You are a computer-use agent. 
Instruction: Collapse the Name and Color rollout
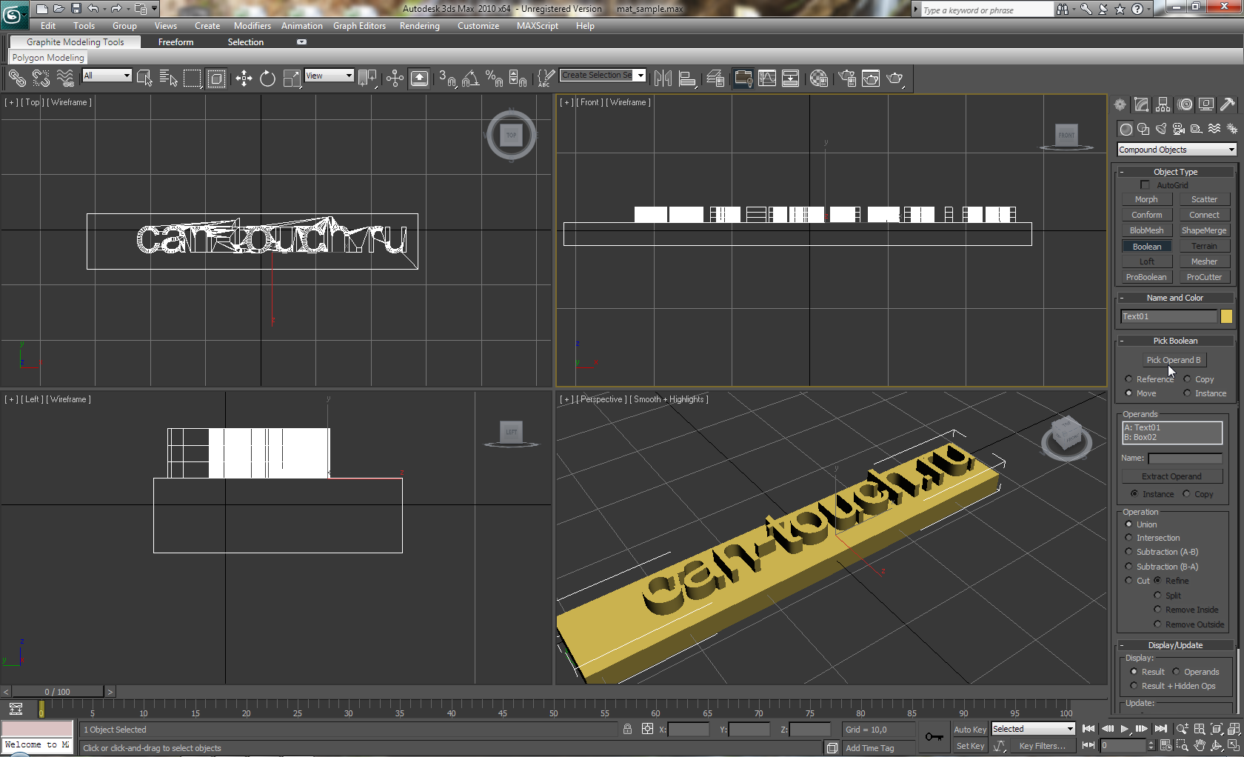1175,298
